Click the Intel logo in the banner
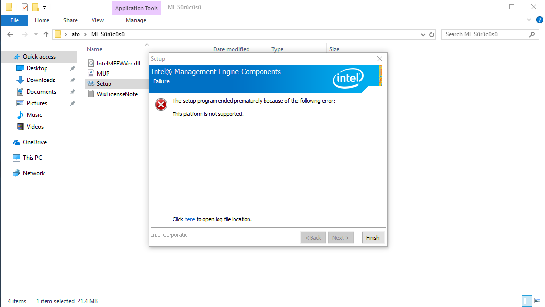Viewport: 545px width, 307px height. tap(348, 78)
